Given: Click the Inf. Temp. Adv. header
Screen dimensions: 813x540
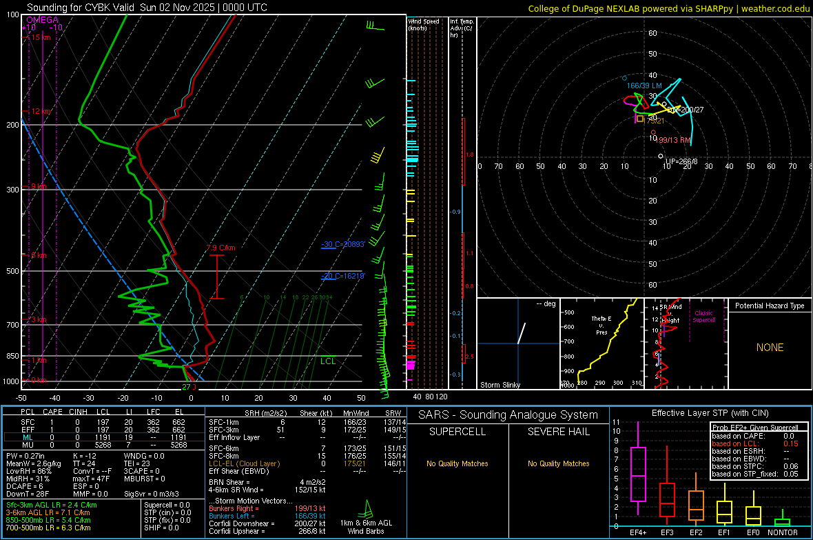Looking at the screenshot, I should pos(462,28).
